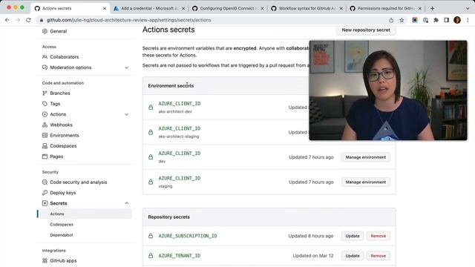This screenshot has width=475, height=267.
Task: Click the Actions play icon
Action: (x=45, y=114)
